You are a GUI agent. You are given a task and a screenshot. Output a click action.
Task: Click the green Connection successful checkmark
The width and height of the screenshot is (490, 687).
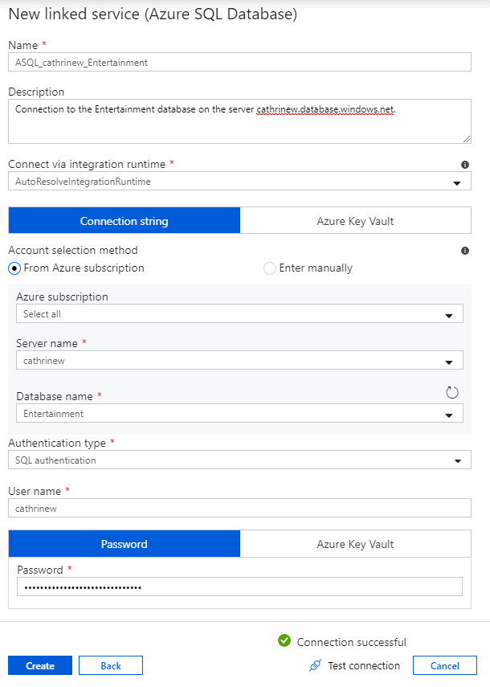point(284,641)
